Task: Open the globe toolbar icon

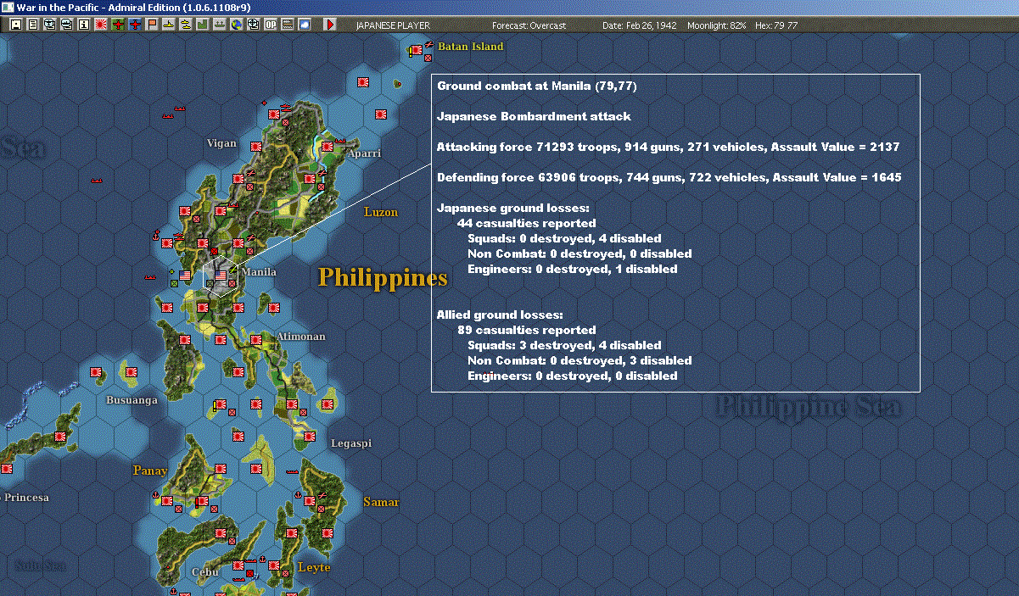Action: coord(236,25)
